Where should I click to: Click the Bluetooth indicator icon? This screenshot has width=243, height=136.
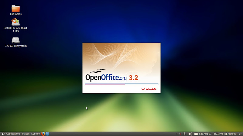tap(184, 134)
